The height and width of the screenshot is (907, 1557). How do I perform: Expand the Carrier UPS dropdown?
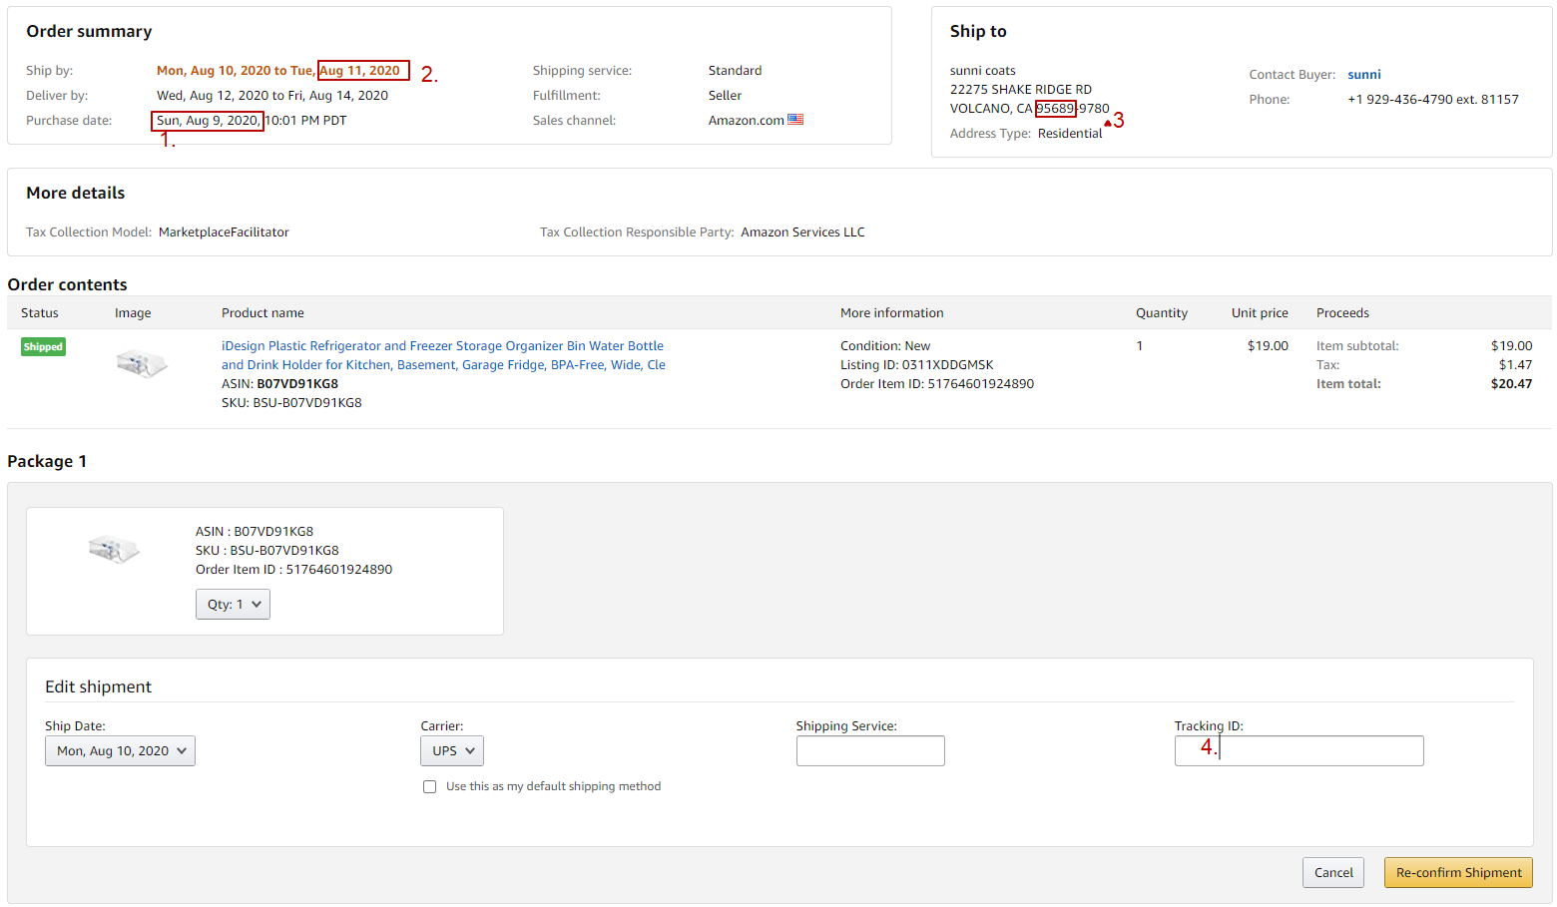452,751
